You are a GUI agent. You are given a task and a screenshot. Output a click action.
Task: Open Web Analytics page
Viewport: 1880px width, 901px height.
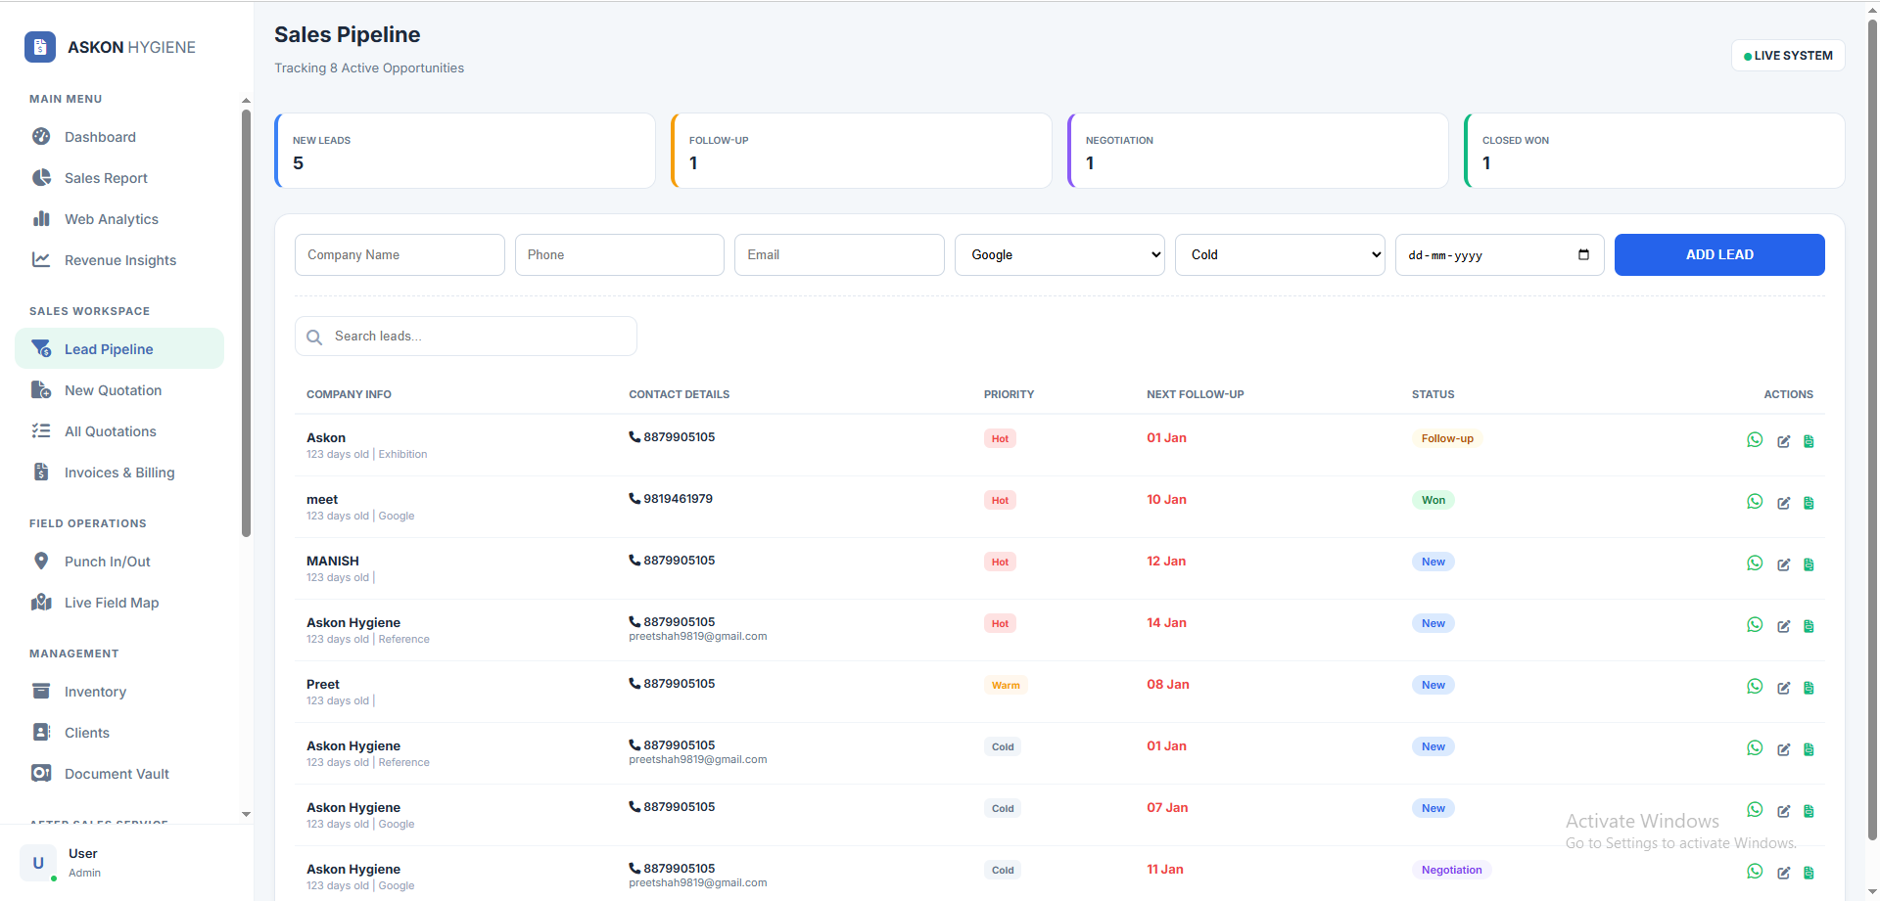119,219
